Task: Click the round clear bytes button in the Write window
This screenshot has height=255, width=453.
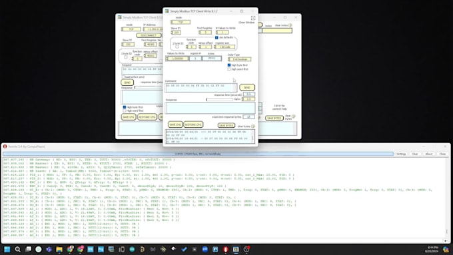Action: click(253, 127)
